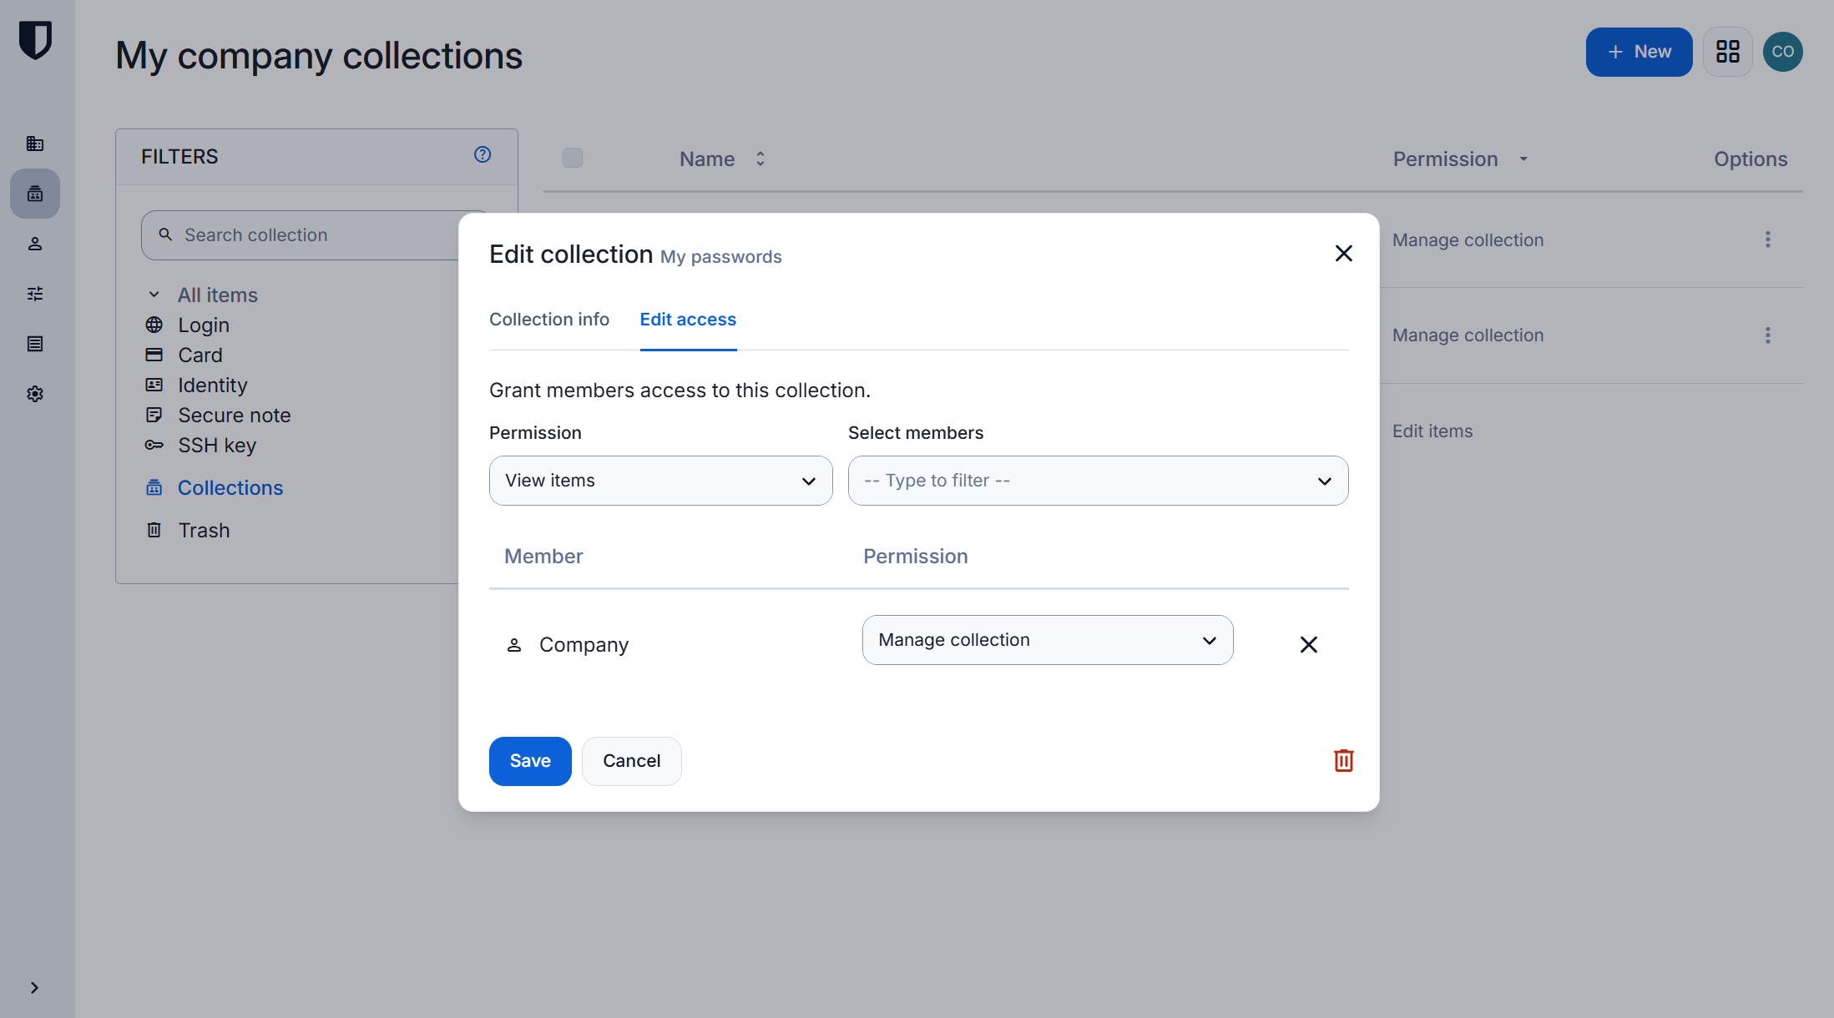Open the View items permission dropdown
The image size is (1834, 1018).
tap(660, 481)
